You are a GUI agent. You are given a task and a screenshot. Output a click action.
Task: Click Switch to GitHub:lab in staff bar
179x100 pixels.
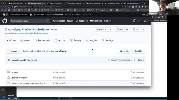54,14
